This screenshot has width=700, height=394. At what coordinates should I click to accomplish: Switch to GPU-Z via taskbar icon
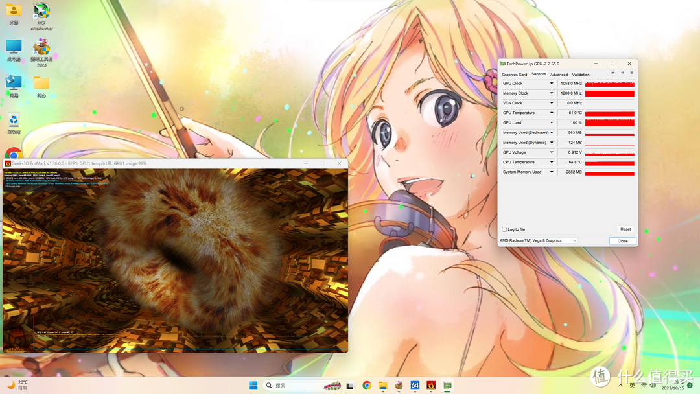[x=447, y=385]
